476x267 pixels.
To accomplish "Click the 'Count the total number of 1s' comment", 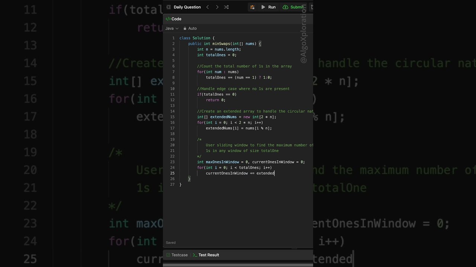I will click(244, 66).
